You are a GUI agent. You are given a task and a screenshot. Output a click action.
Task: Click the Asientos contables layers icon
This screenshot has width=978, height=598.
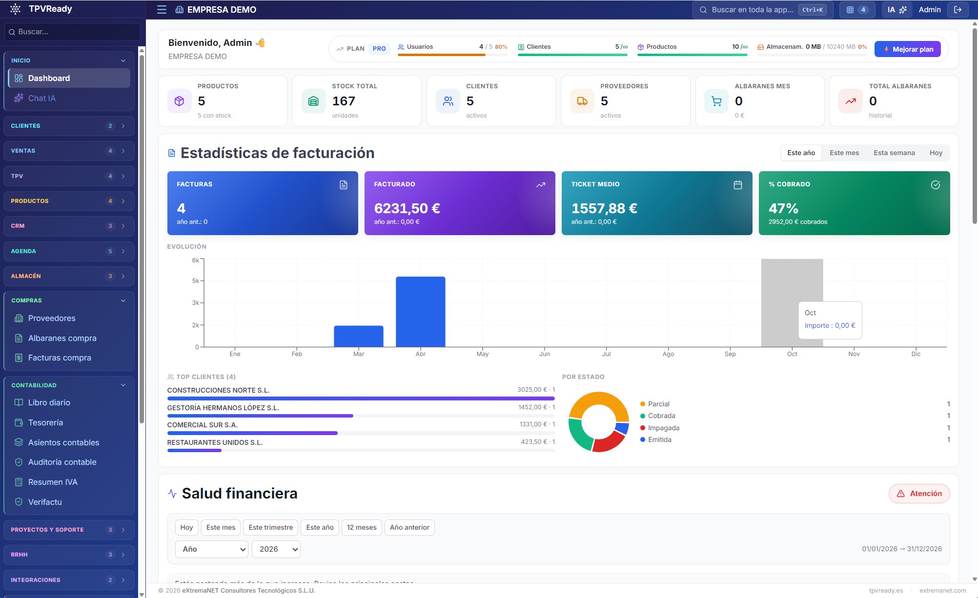point(19,442)
